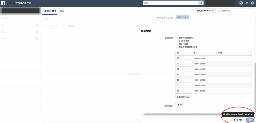This screenshot has width=256, height=123.
Task: Click the 火 day cell
Action: tap(184, 64)
